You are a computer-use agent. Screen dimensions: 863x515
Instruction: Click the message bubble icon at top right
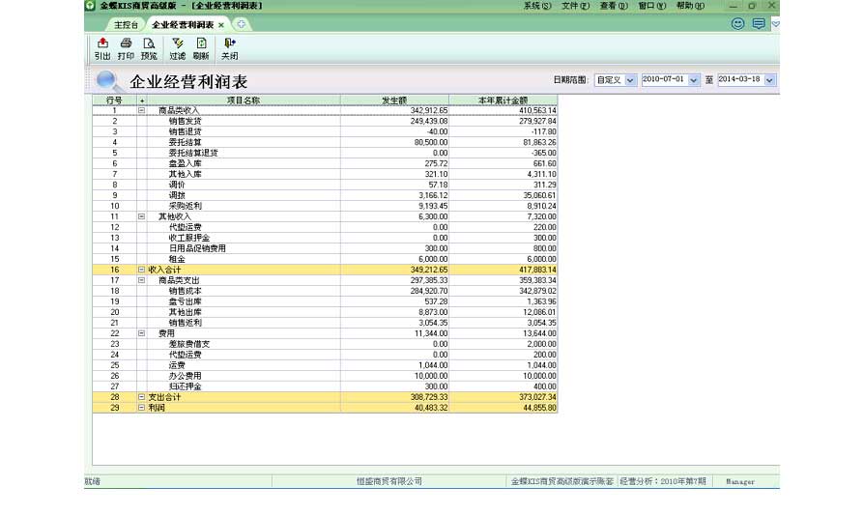pos(759,24)
